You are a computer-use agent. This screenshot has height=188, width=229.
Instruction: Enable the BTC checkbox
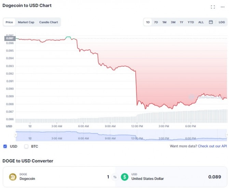pos(26,146)
